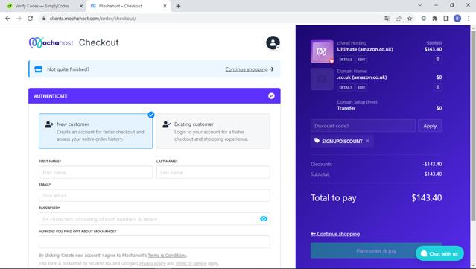Image resolution: width=476 pixels, height=269 pixels.
Task: Click Place order & pay button
Action: pos(376,251)
